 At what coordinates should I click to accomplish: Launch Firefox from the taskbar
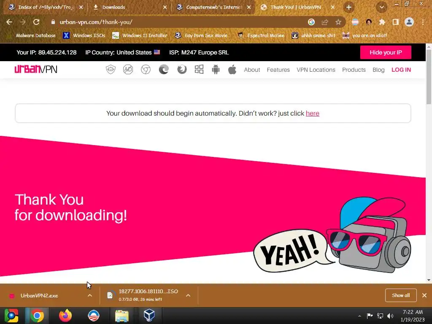click(x=65, y=316)
